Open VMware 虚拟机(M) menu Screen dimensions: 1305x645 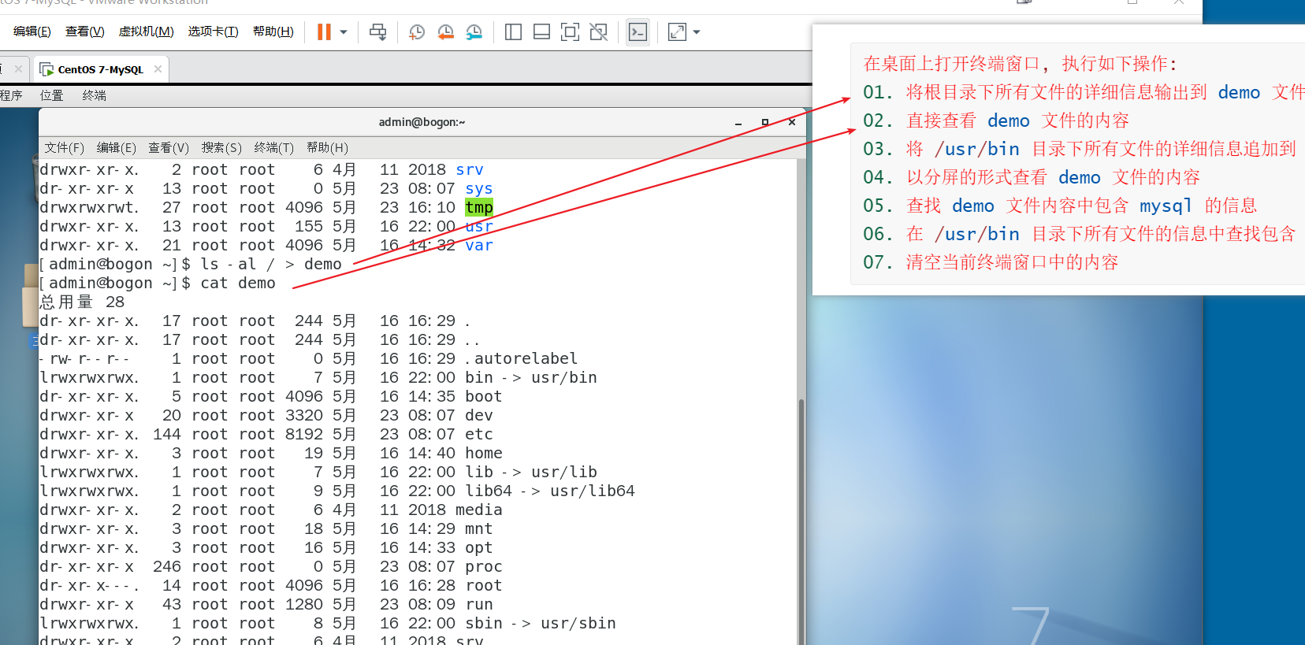[146, 32]
